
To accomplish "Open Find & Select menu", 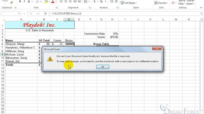I will tap(190, 2).
